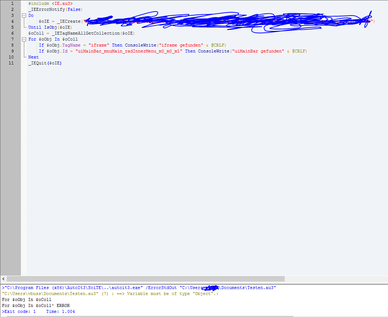
Task: Click line number 4 in the margin
Action: [12, 22]
